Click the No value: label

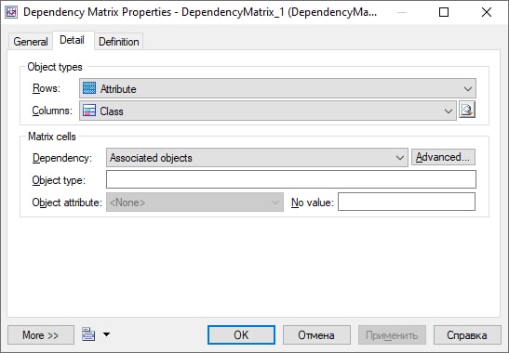coord(313,203)
